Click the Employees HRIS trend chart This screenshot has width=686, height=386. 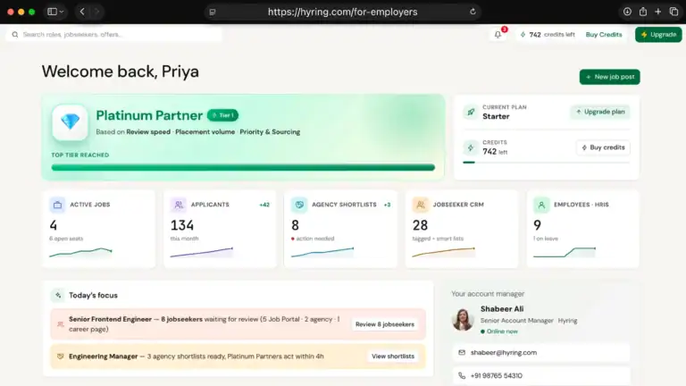565,252
